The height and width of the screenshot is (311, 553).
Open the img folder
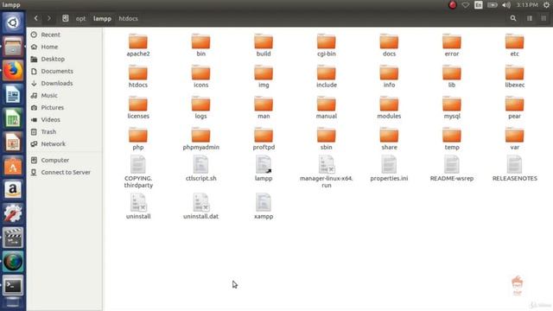point(264,76)
